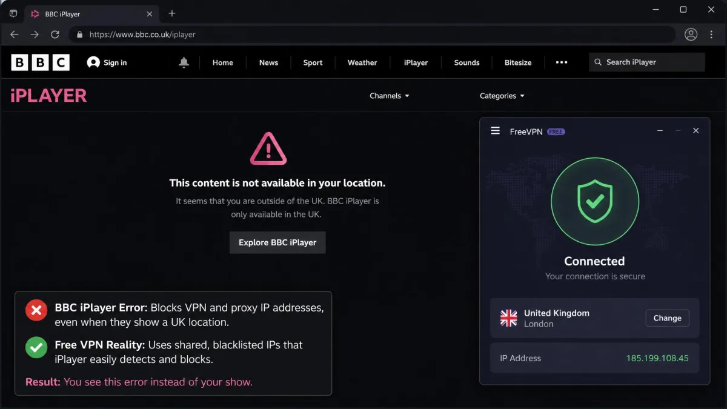Click the BBC logo
Image resolution: width=727 pixels, height=409 pixels.
click(x=41, y=62)
